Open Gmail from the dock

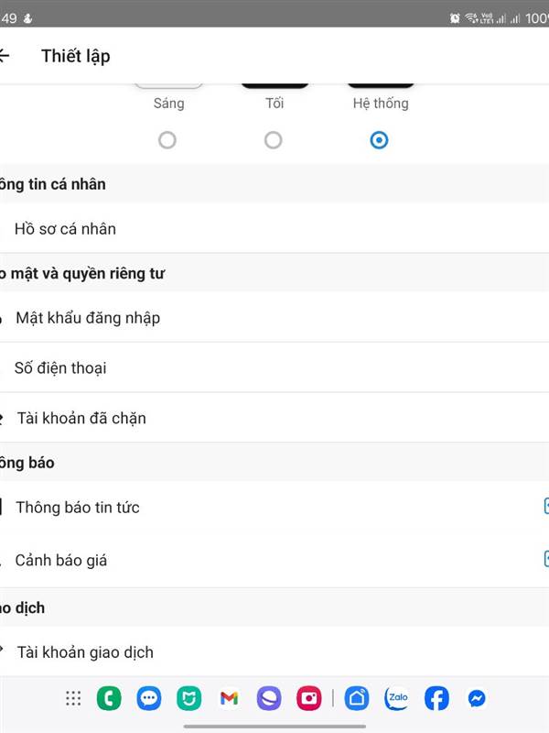(229, 698)
